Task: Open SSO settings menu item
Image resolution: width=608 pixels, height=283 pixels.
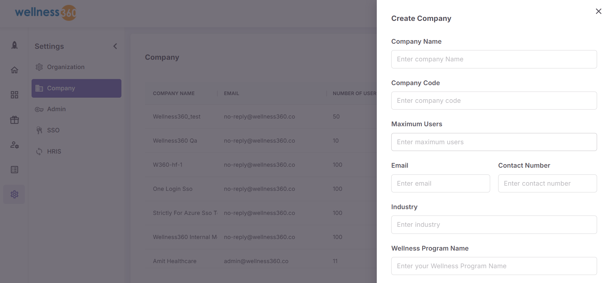Action: pos(76,130)
